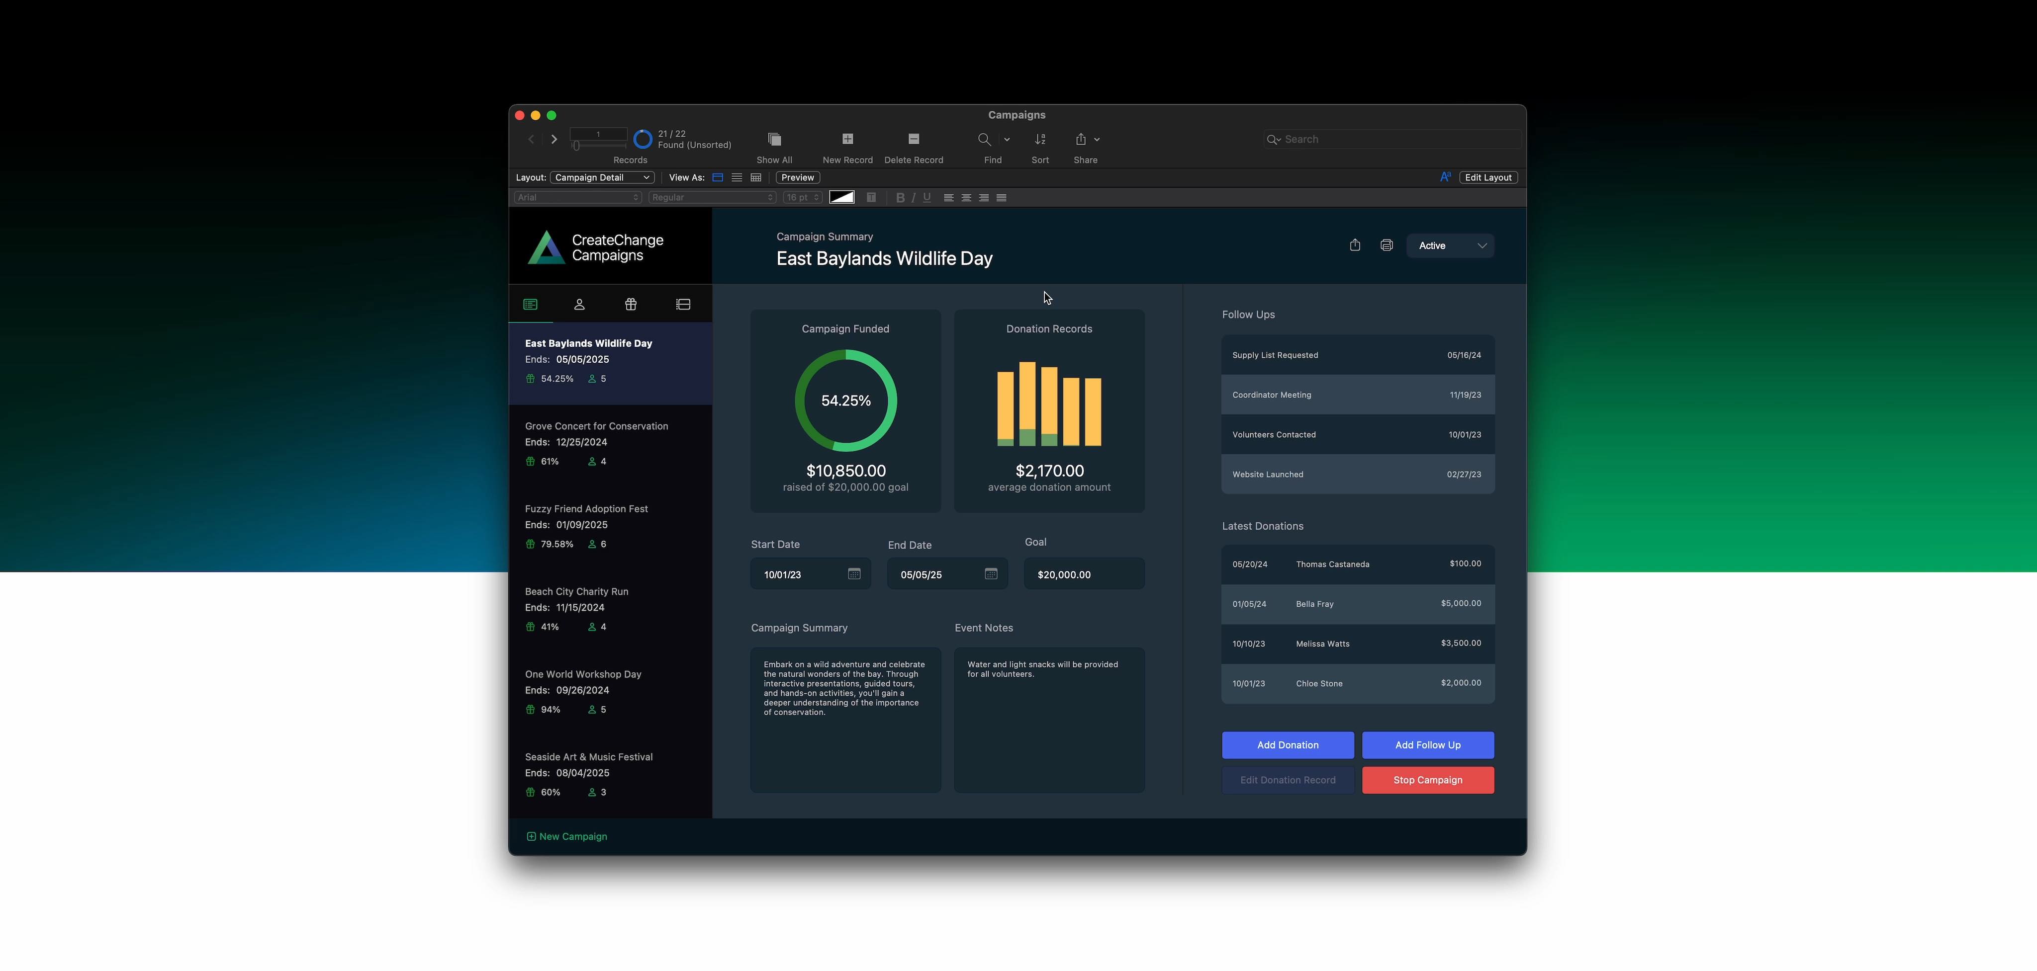Screen dimensions: 2037x971
Task: Open search options in Search field
Action: pyautogui.click(x=1273, y=140)
